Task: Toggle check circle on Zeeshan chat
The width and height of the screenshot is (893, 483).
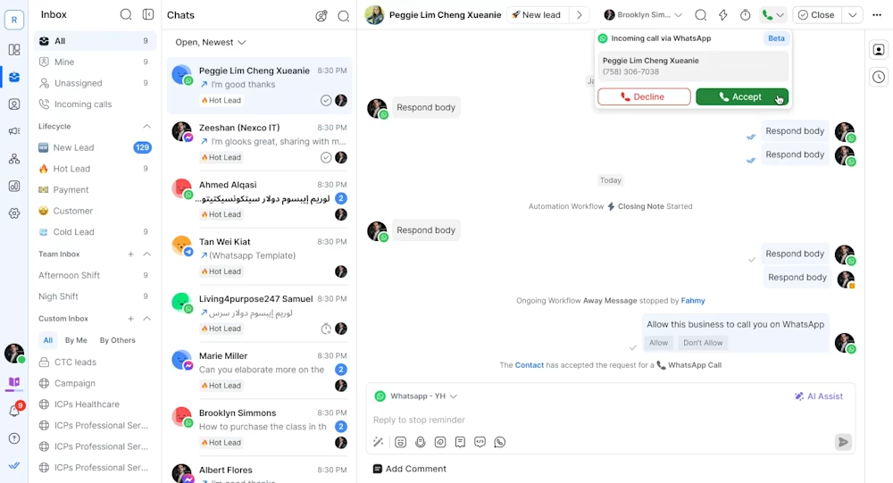Action: [x=326, y=157]
